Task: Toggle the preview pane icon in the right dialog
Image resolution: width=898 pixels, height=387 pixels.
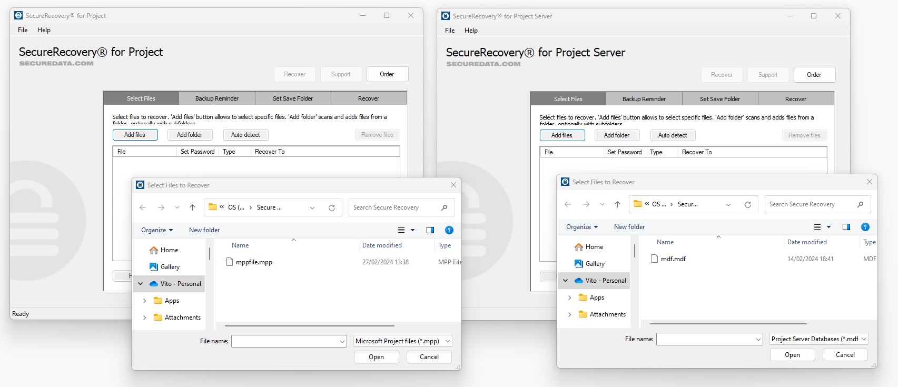Action: tap(846, 227)
